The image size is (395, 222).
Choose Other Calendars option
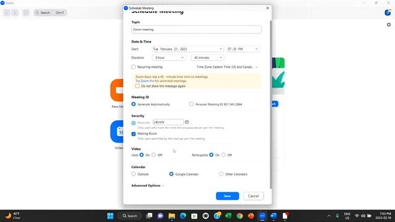point(221,174)
